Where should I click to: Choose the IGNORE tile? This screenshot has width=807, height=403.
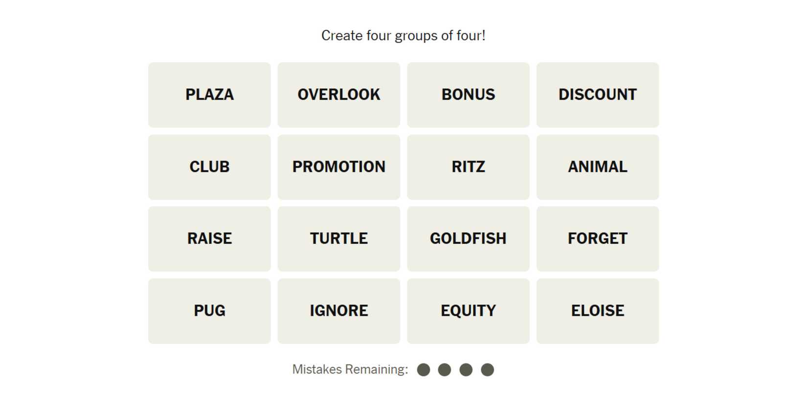[x=338, y=311]
